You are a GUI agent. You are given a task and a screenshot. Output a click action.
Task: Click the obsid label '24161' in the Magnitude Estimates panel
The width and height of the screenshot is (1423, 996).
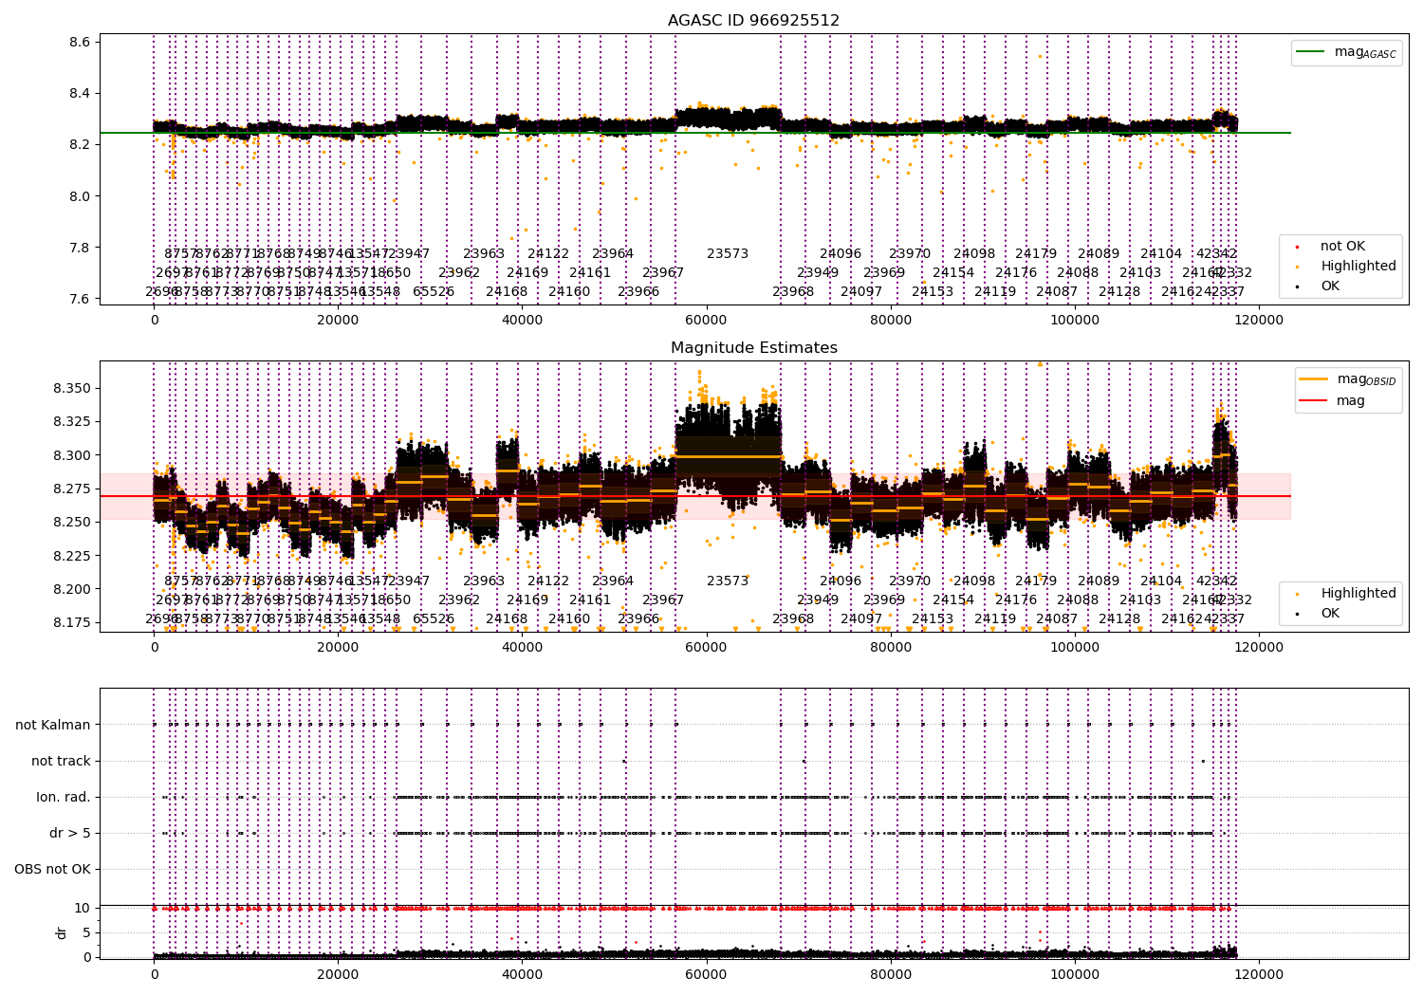[x=590, y=599]
